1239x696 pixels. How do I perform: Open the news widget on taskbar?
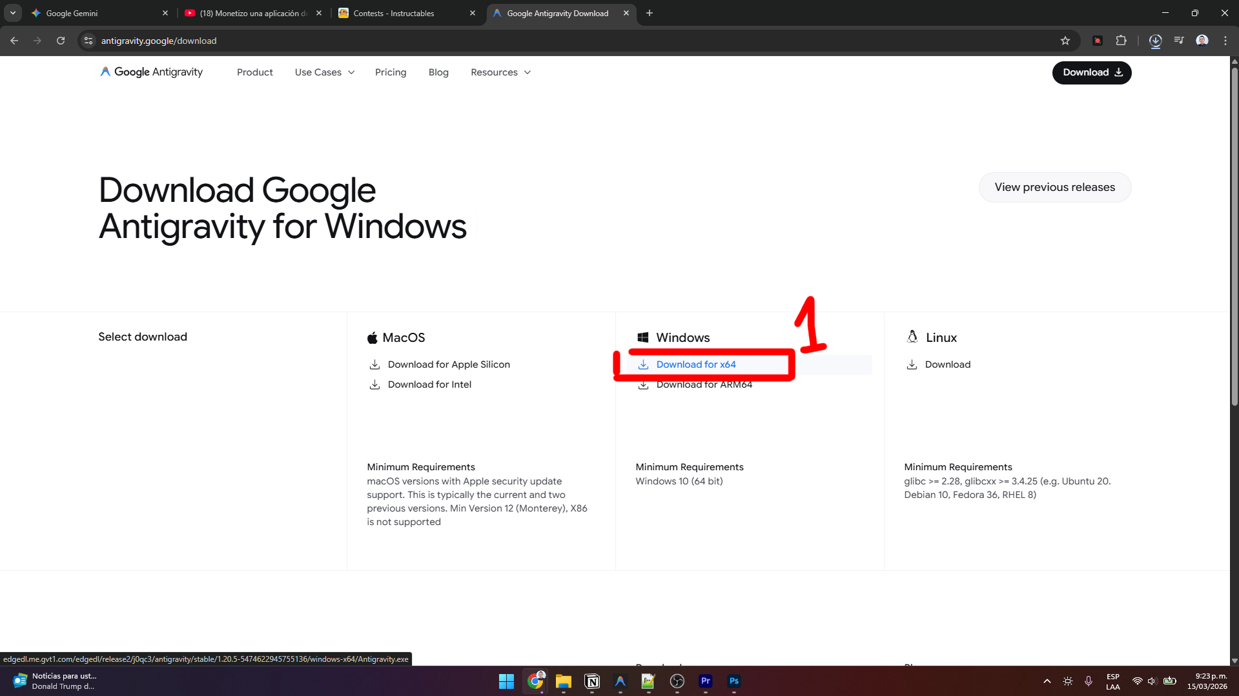point(55,681)
